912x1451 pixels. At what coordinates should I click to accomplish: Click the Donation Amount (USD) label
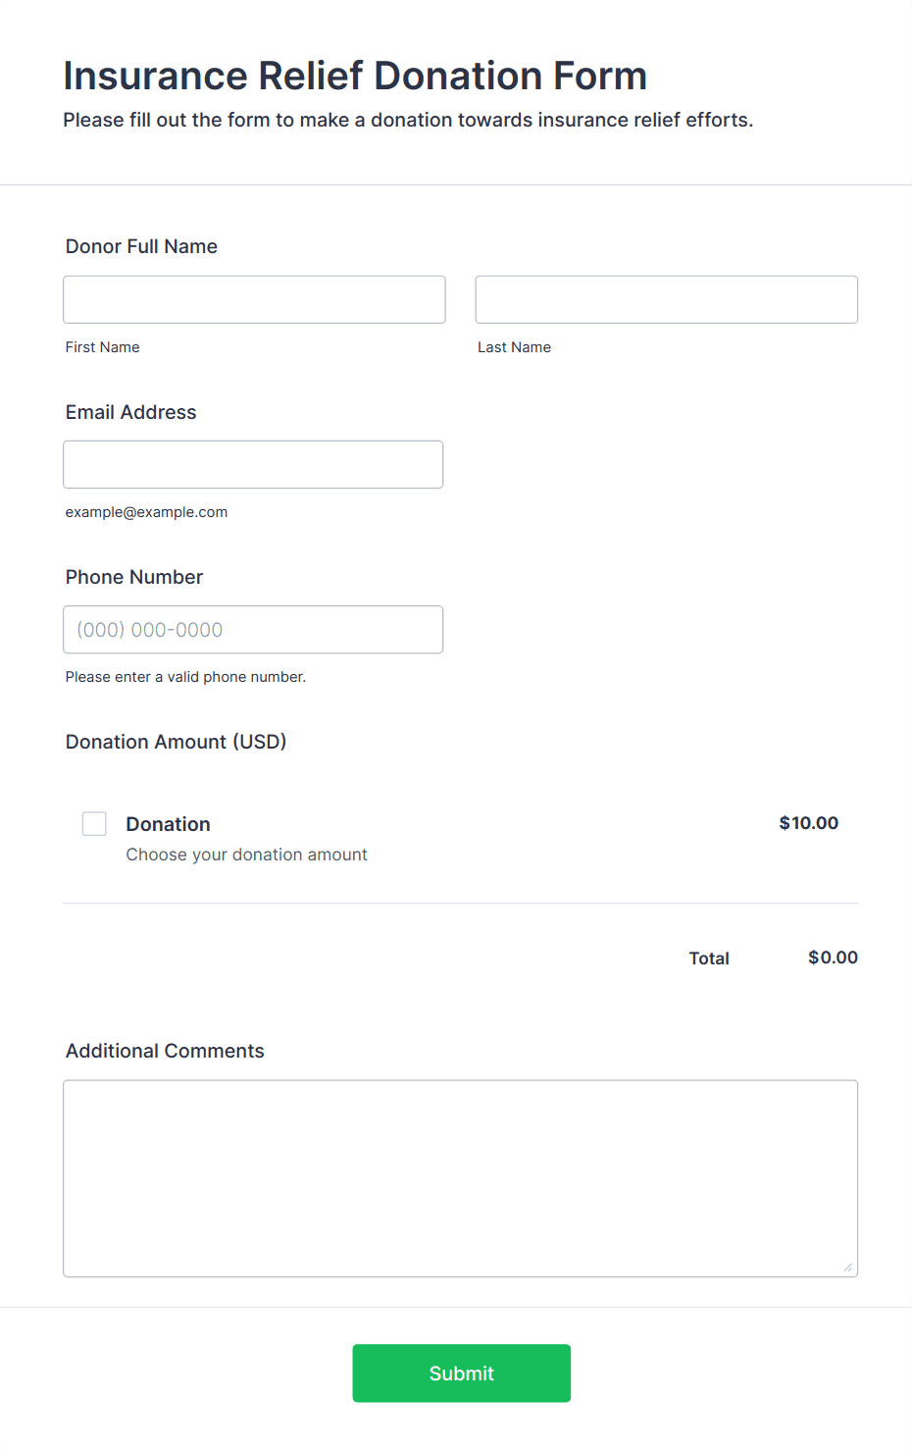176,742
